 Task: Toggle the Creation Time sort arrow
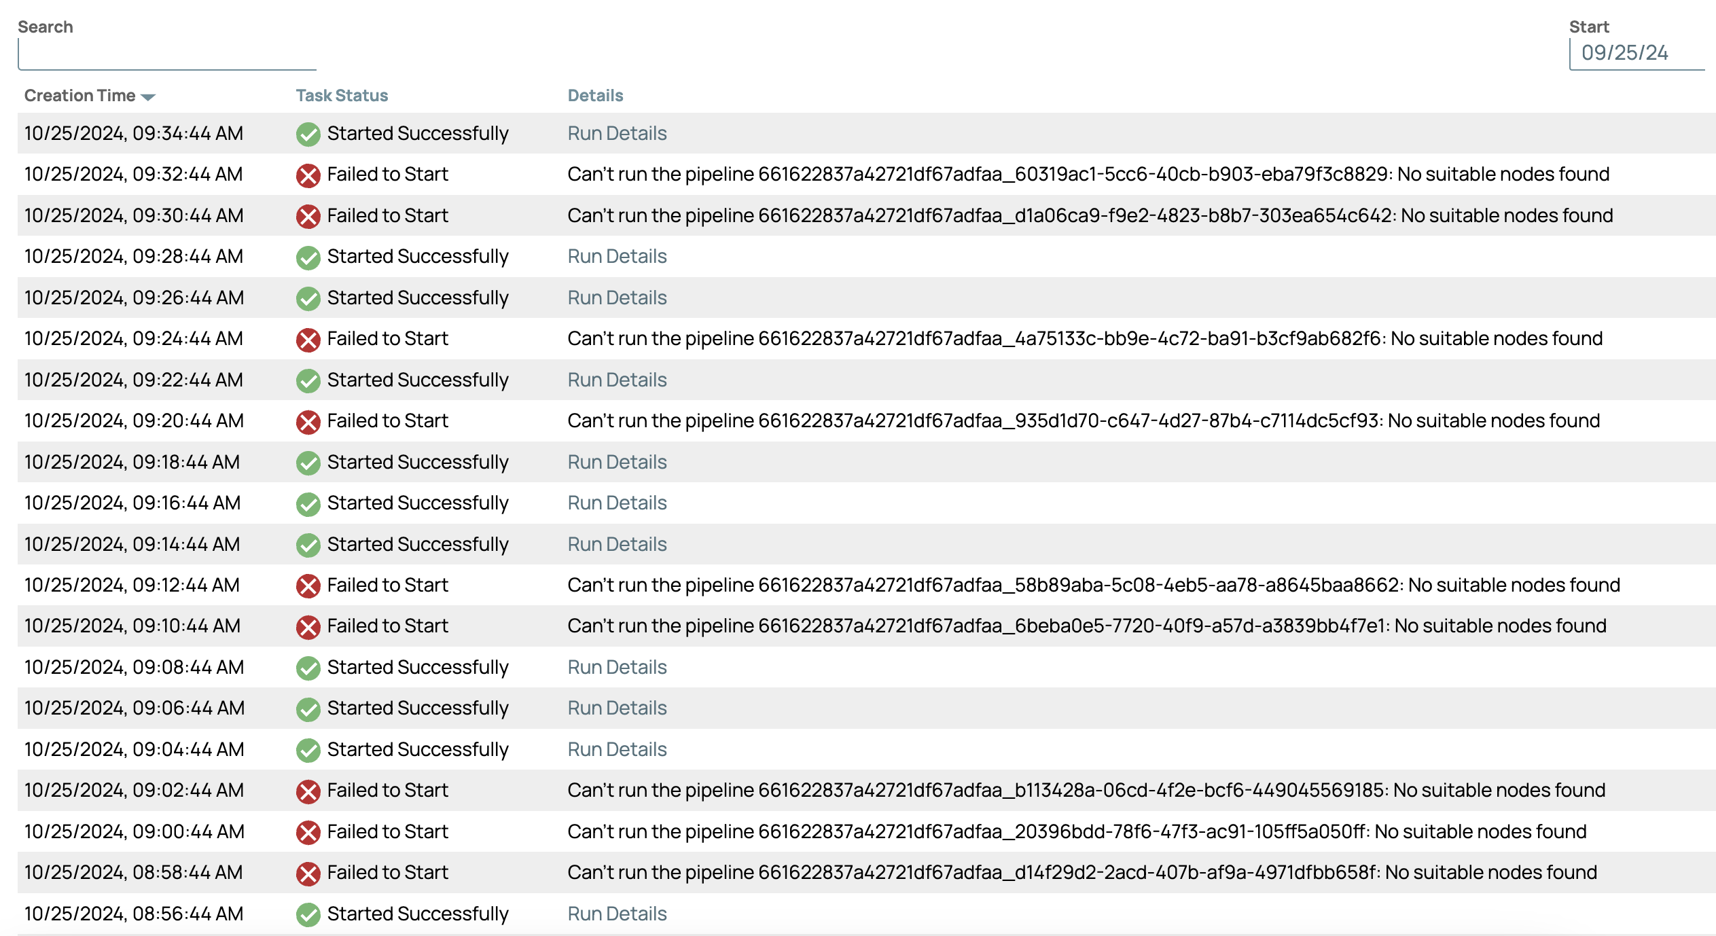click(148, 97)
